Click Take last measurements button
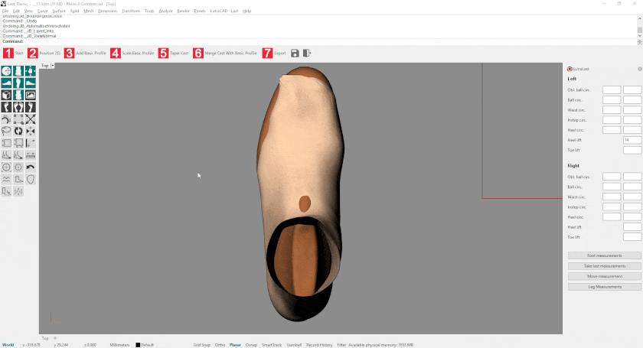Image resolution: width=643 pixels, height=348 pixels. [x=605, y=266]
